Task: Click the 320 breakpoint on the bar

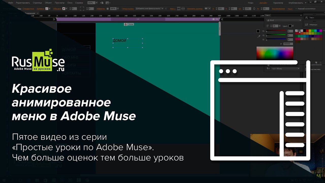Action: tap(138, 19)
